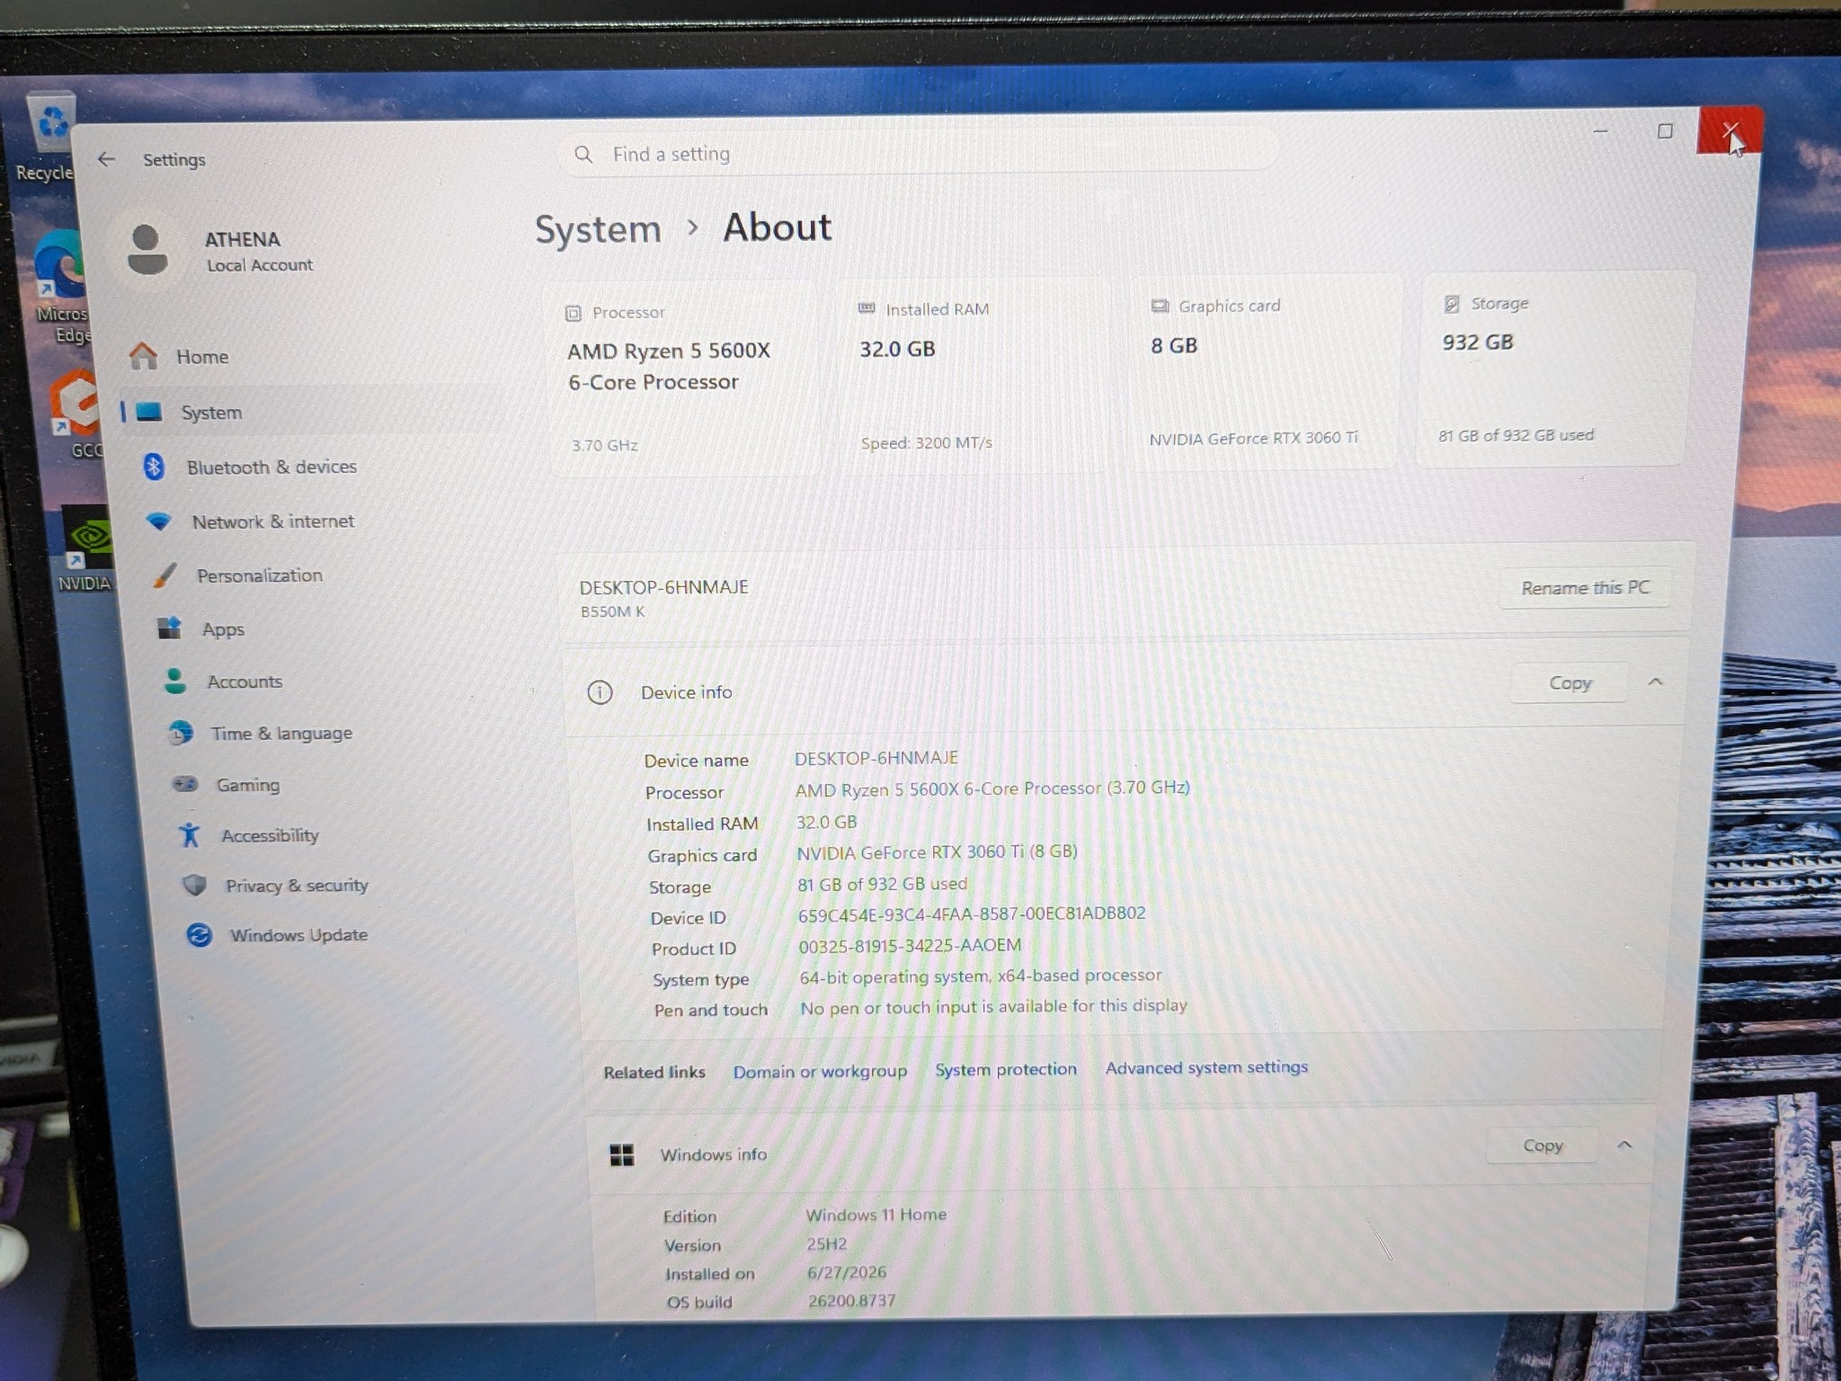This screenshot has height=1381, width=1841.
Task: Open Advanced system settings link
Action: tap(1206, 1067)
